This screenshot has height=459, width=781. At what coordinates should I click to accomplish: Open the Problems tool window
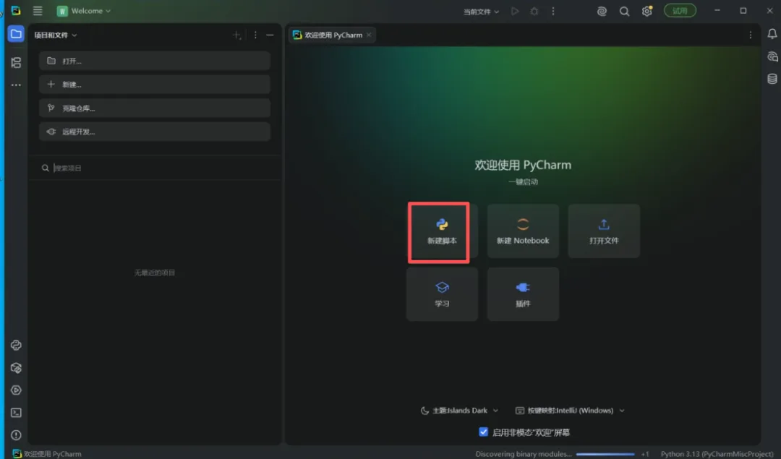click(16, 435)
